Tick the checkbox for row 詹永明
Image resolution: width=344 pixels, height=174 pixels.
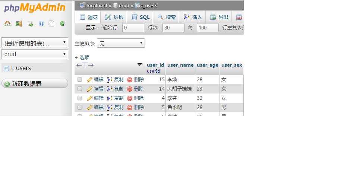pyautogui.click(x=80, y=107)
